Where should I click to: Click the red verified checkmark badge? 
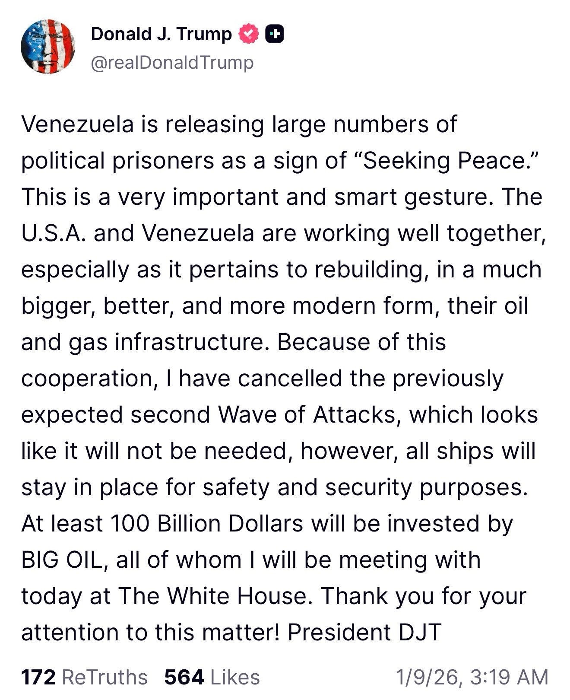(x=248, y=34)
